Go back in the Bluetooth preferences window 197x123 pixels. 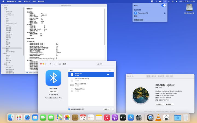coord(51,64)
